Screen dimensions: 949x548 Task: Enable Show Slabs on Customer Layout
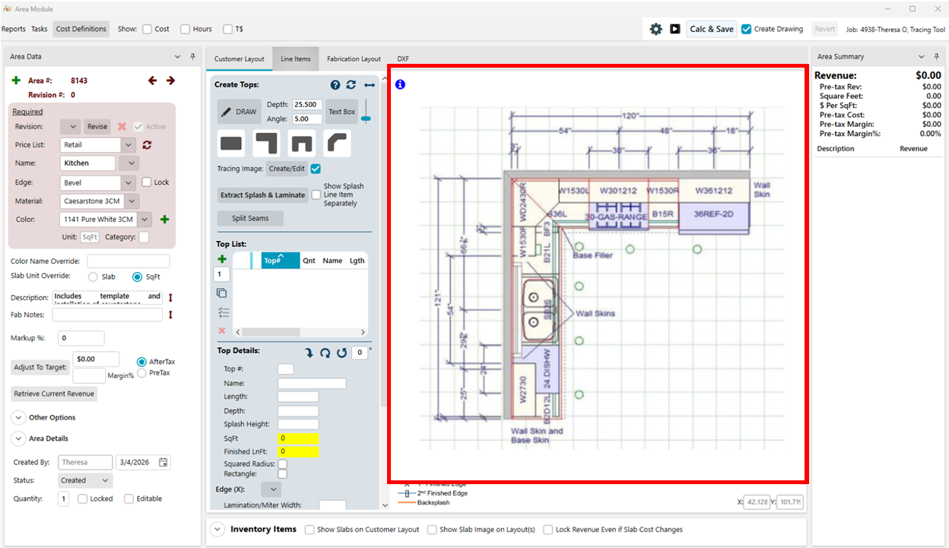(309, 530)
